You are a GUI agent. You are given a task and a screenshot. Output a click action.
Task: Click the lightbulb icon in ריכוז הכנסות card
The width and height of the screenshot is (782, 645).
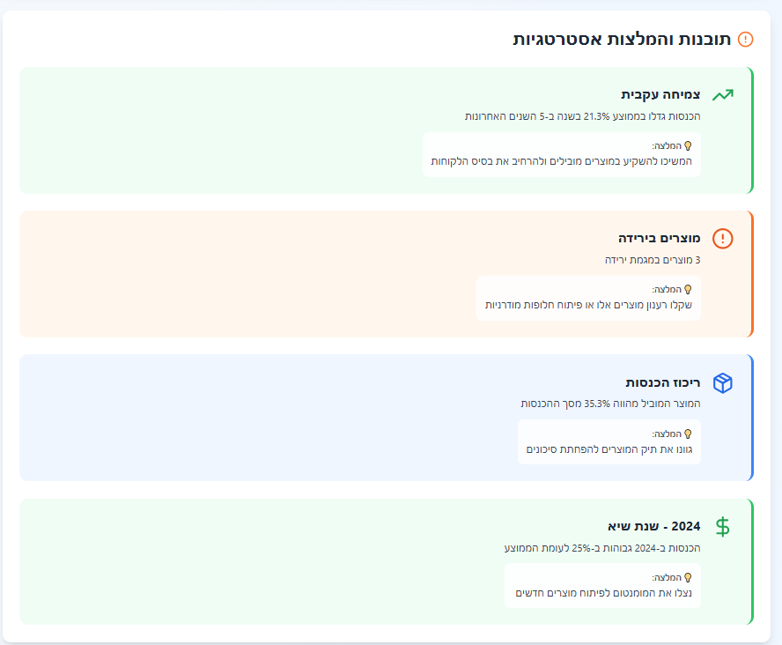tap(688, 434)
